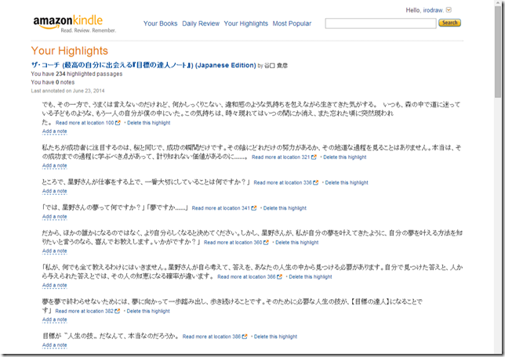Click external link icon at location 321
Screen dimensions: 505x357
314,157
